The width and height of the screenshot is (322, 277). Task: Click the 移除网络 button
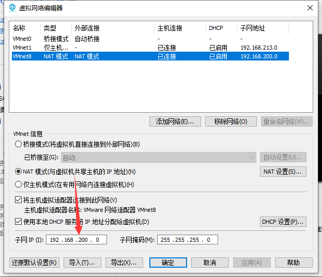coord(226,121)
